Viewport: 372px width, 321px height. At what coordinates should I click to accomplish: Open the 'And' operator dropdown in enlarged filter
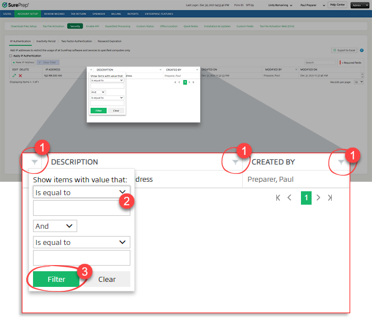[55, 226]
